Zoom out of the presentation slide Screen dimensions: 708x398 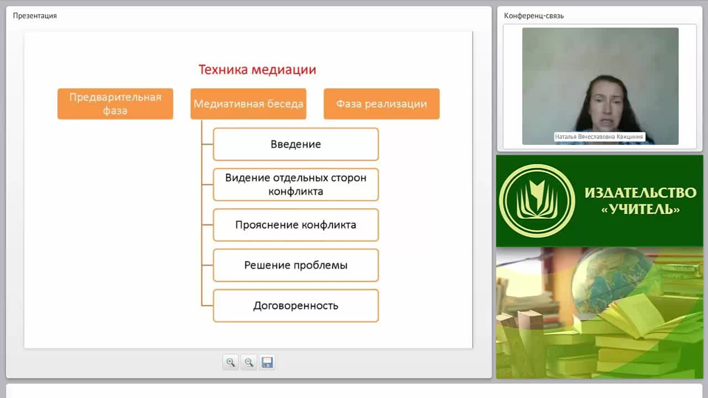(249, 363)
